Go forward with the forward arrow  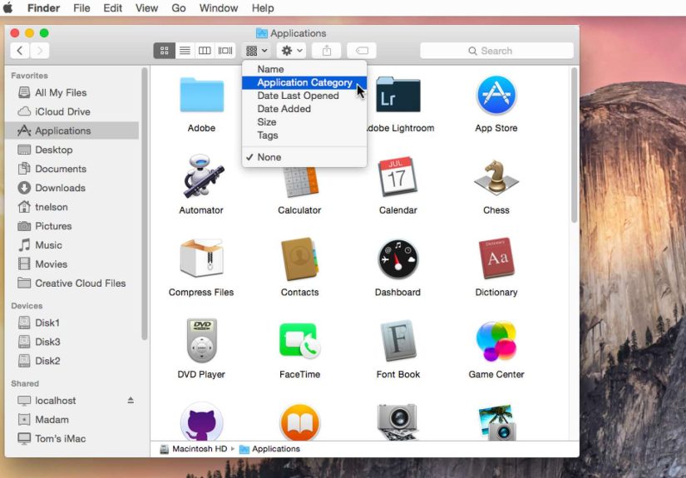40,51
